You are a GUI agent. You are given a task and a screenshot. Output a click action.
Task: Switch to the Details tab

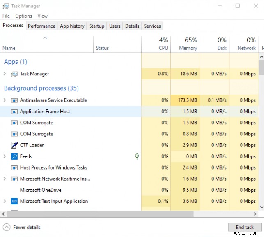click(132, 26)
